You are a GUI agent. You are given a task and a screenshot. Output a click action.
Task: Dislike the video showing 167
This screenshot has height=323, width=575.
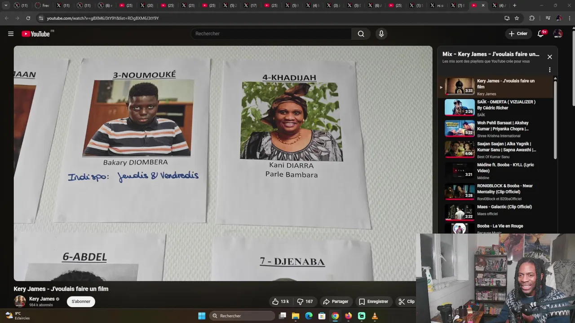[305, 301]
